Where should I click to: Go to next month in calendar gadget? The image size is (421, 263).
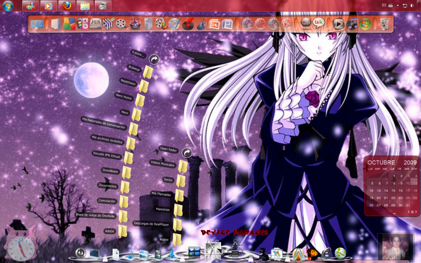tap(416, 212)
